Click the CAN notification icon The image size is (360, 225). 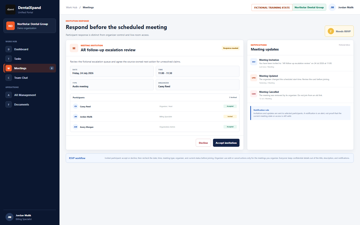click(x=254, y=94)
